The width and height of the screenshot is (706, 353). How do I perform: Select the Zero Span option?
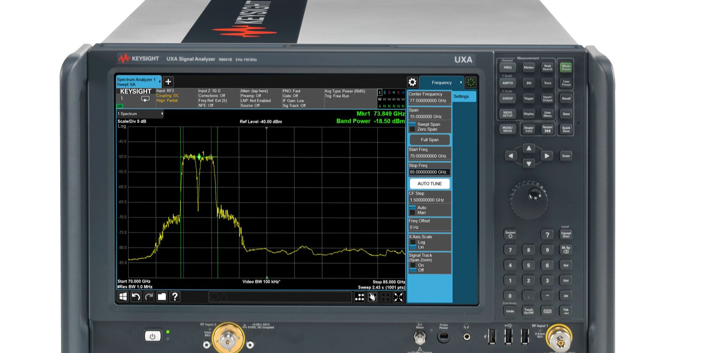(x=412, y=130)
